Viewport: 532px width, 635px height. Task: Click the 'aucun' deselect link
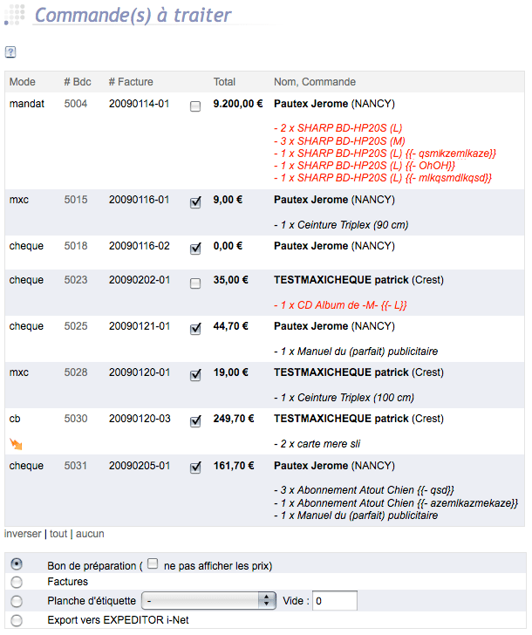pos(90,534)
